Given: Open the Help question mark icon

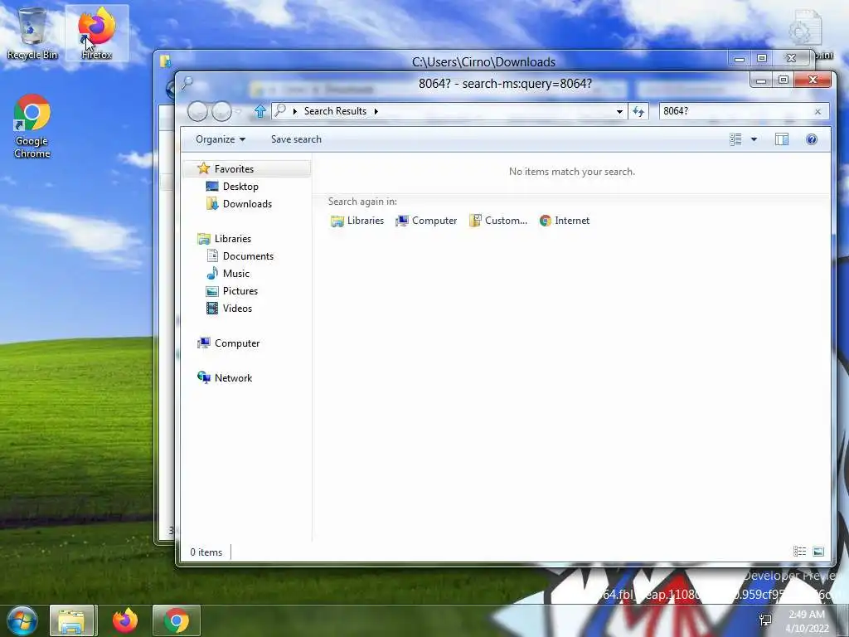Looking at the screenshot, I should pyautogui.click(x=811, y=139).
